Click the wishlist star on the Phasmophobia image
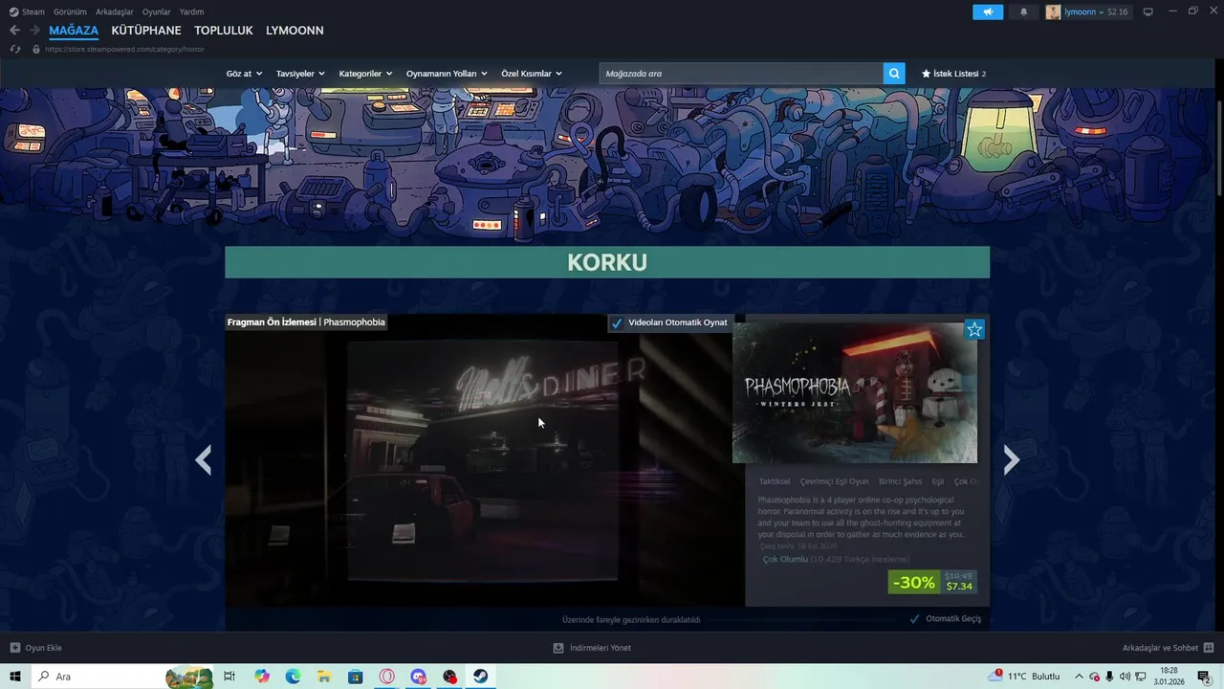1224x689 pixels. (x=974, y=329)
